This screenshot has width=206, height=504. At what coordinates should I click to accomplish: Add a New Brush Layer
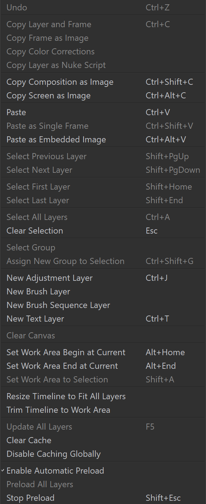[x=103, y=292]
